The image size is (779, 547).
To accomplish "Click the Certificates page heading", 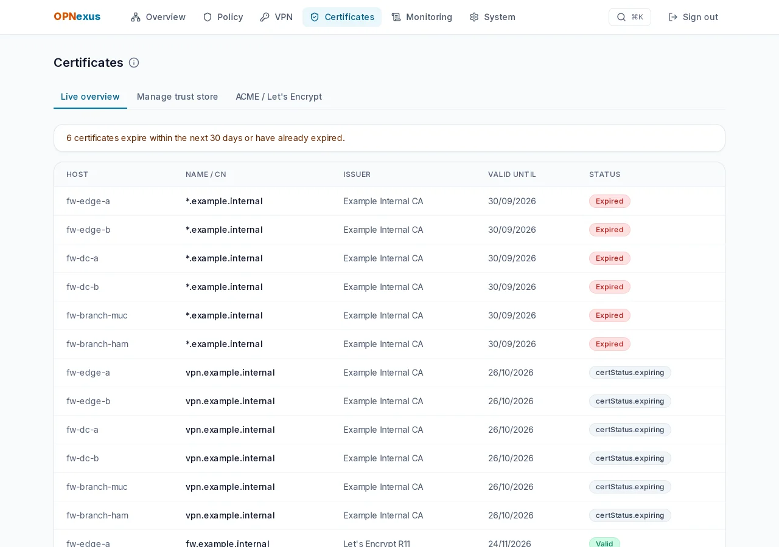I will pyautogui.click(x=88, y=63).
